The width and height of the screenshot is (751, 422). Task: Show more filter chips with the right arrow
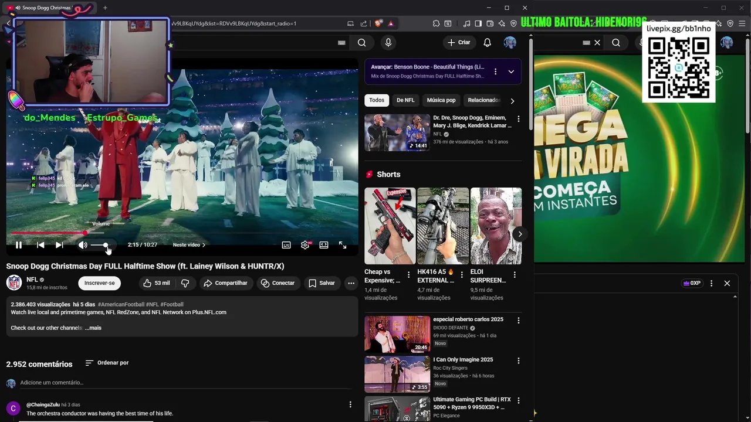[x=512, y=101]
